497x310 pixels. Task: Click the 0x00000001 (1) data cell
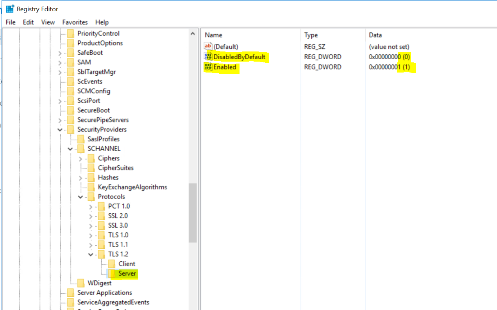[x=389, y=67]
